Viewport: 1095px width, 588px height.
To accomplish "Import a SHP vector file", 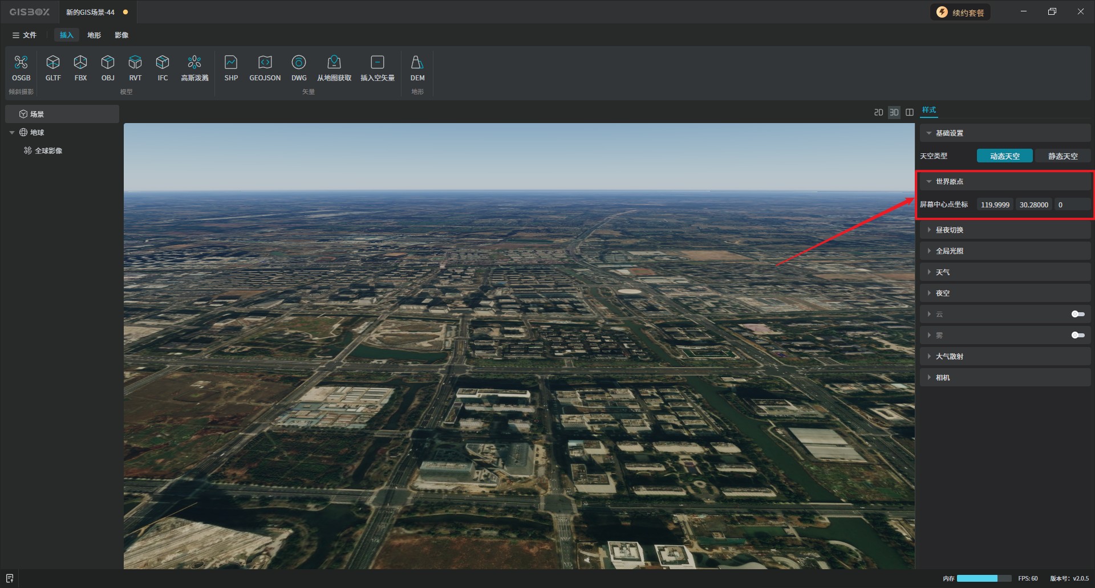I will pyautogui.click(x=231, y=68).
